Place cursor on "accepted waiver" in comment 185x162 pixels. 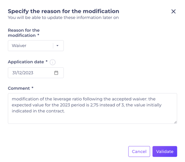[x=129, y=99]
